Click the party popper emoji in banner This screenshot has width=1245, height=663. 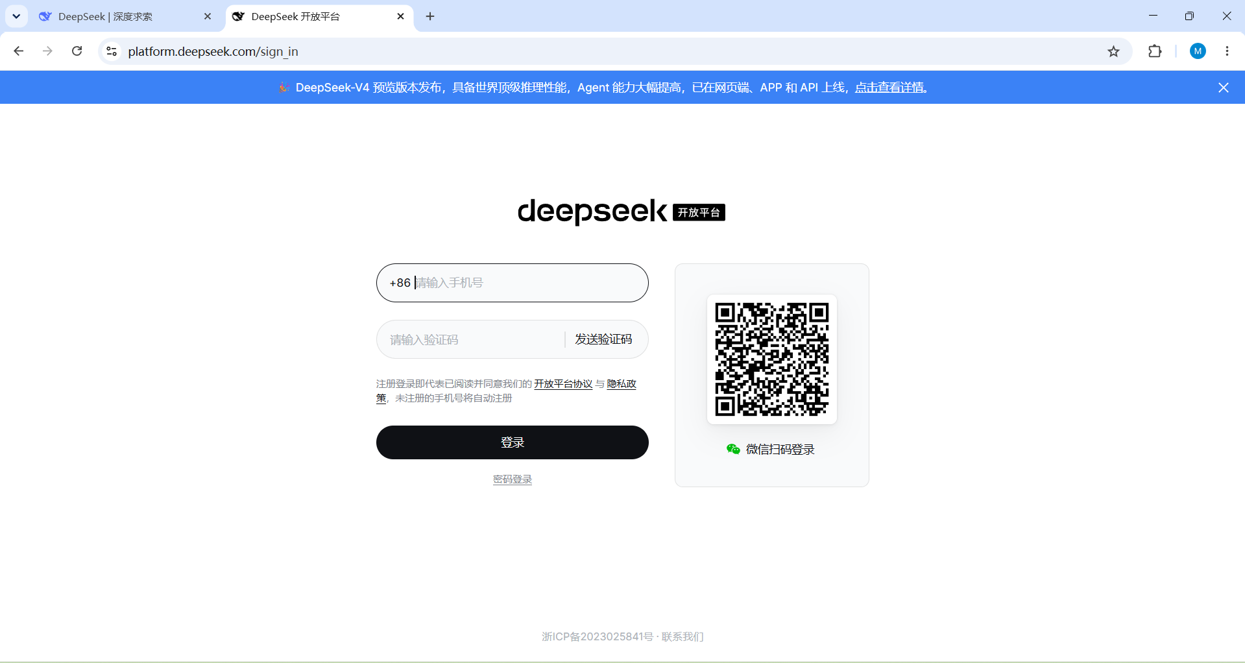coord(284,88)
